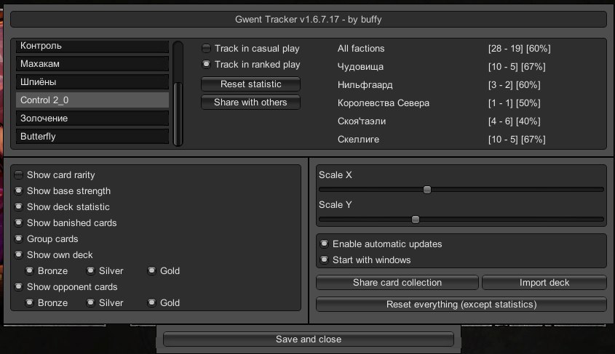Viewport: 615px width, 354px height.
Task: Click Reset everything (except statistics) button
Action: pos(461,305)
